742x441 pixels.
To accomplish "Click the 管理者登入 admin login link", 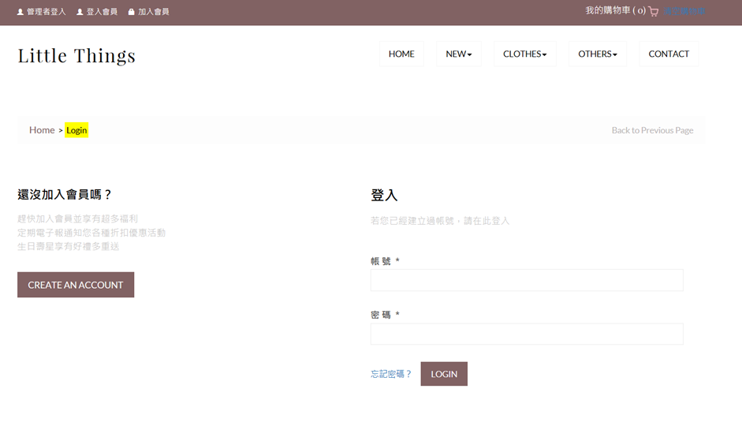I will click(42, 11).
